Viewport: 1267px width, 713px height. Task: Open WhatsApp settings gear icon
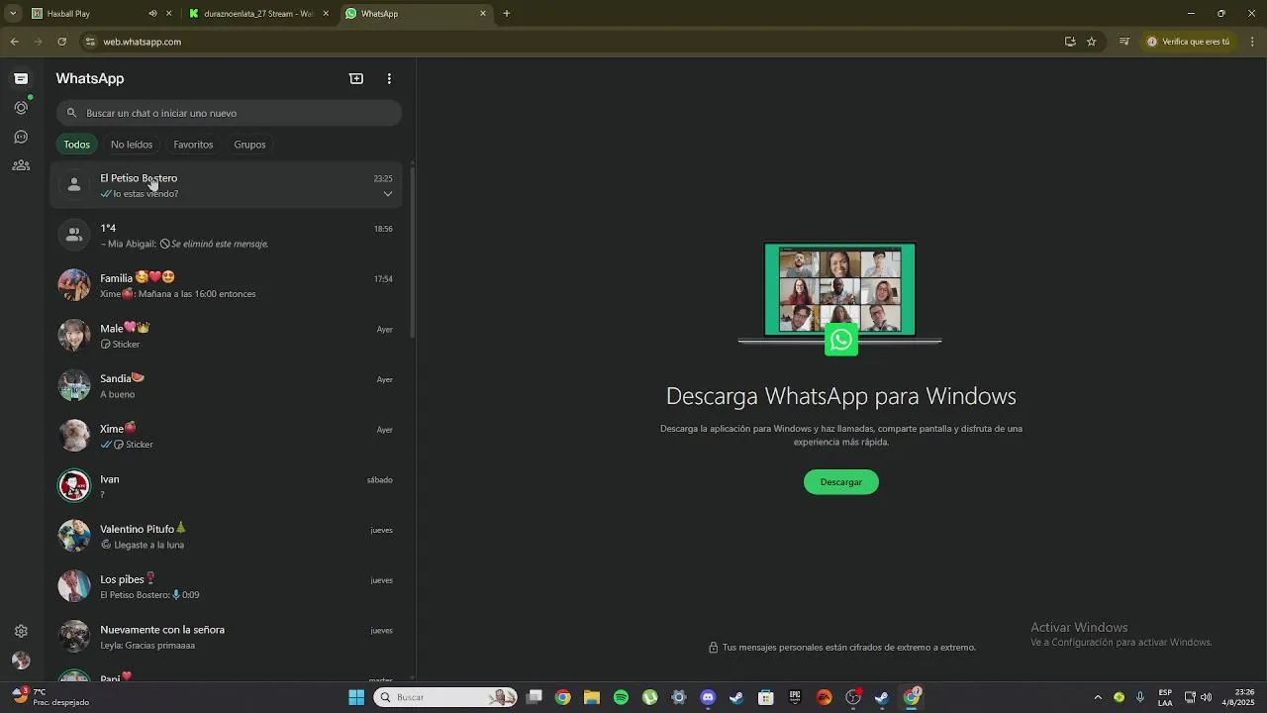[21, 631]
